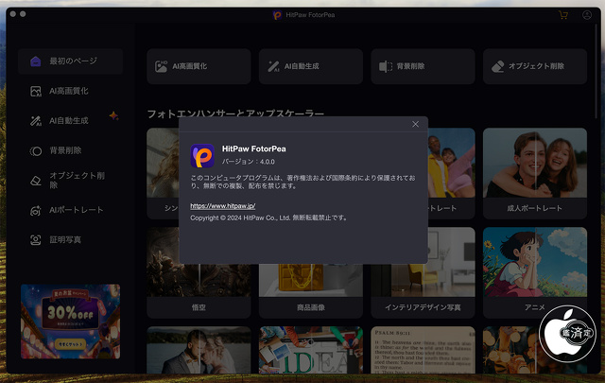Click the 30% OFF promotion banner
The height and width of the screenshot is (383, 605).
[x=70, y=322]
